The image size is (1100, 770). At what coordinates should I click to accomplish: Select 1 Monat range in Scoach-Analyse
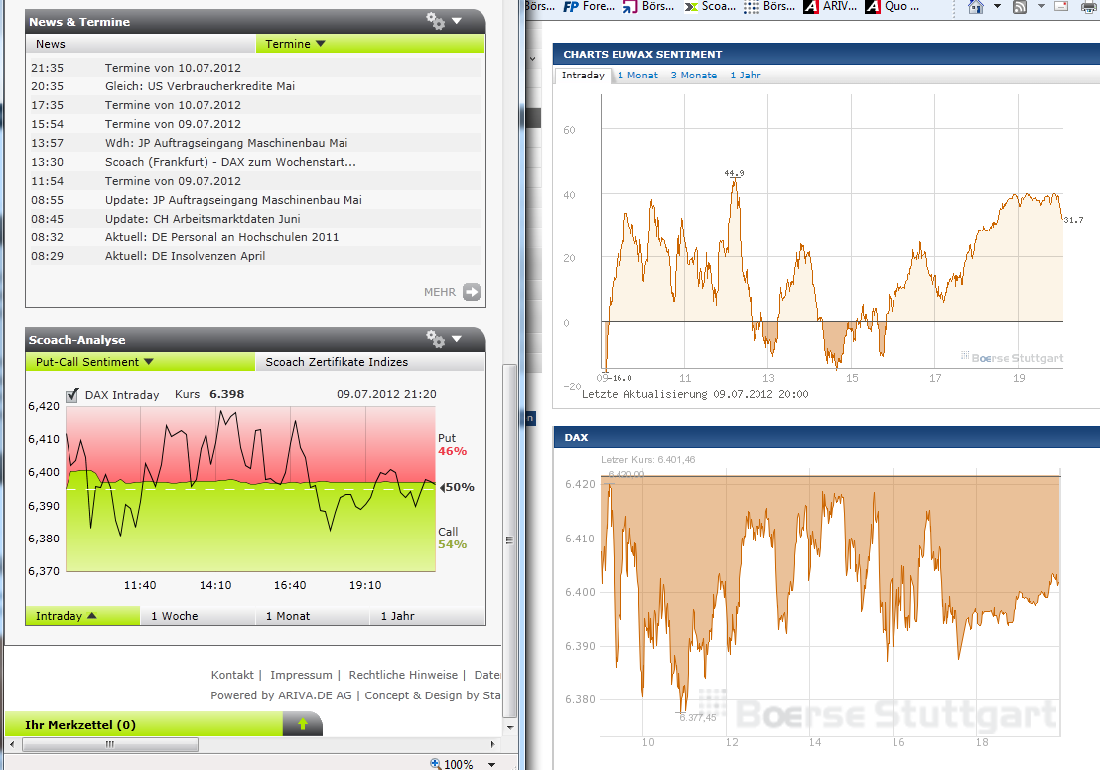tap(312, 616)
